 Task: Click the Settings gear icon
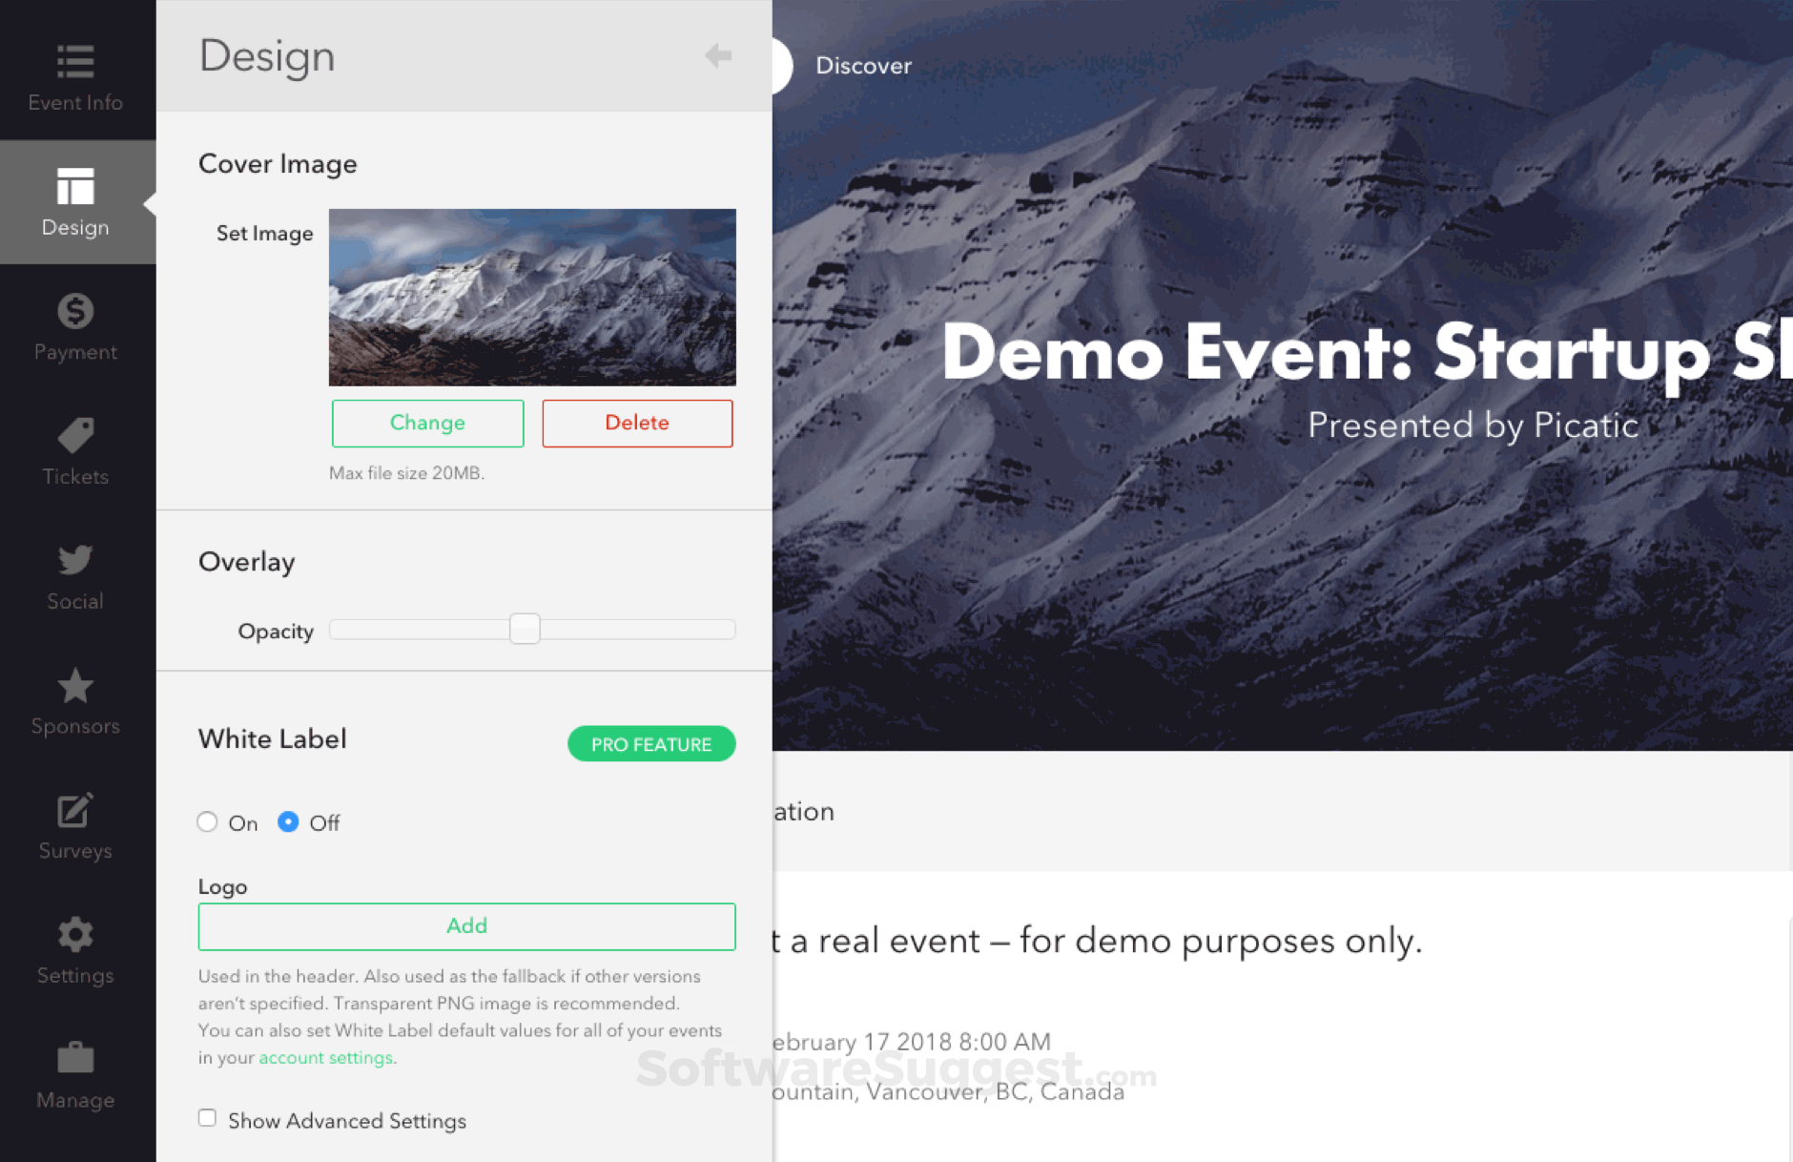click(75, 947)
